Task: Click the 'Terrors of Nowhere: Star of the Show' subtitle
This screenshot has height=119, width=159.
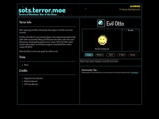Action: point(38,14)
